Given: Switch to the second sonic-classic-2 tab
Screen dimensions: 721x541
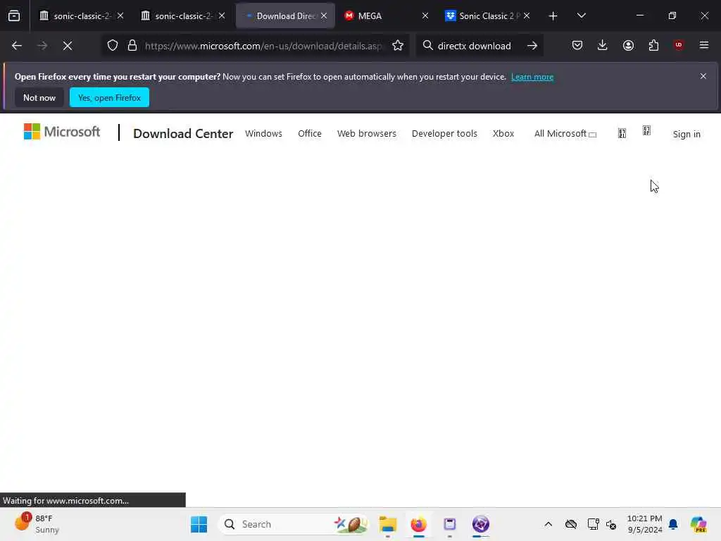Looking at the screenshot, I should [x=182, y=15].
